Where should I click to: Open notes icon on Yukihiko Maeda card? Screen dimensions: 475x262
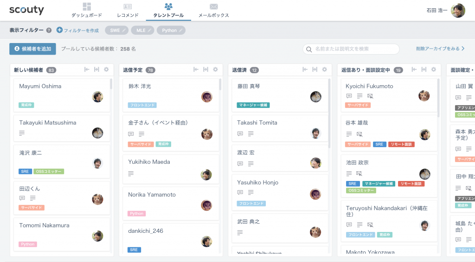(x=131, y=173)
